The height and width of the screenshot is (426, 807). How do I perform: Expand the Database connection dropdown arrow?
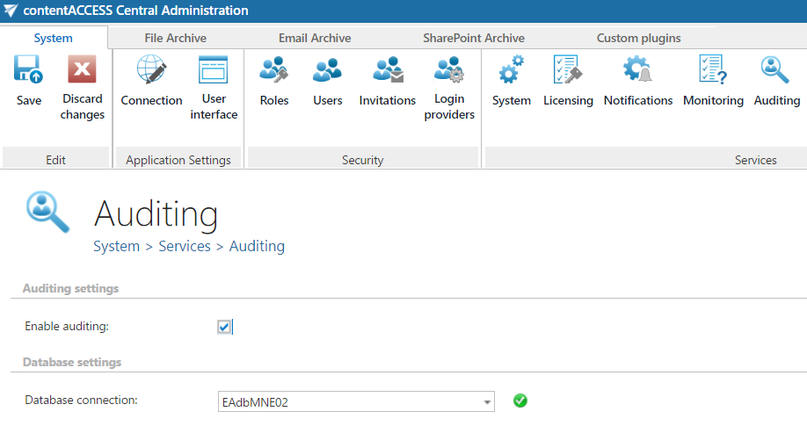[x=487, y=401]
